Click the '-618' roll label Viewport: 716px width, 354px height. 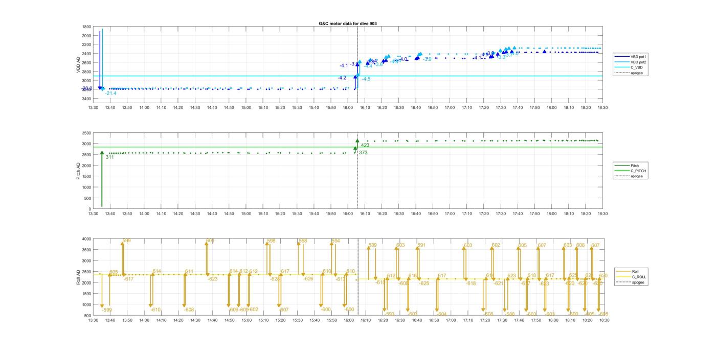(471, 283)
